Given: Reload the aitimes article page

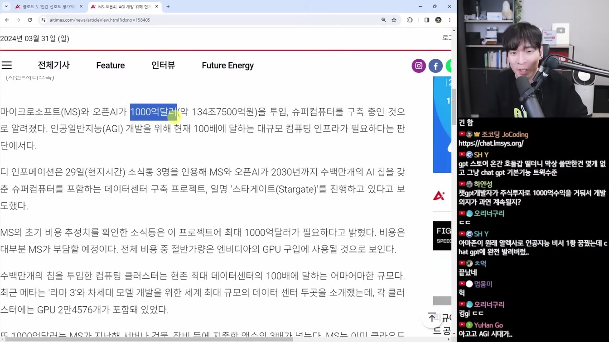Looking at the screenshot, I should point(30,20).
